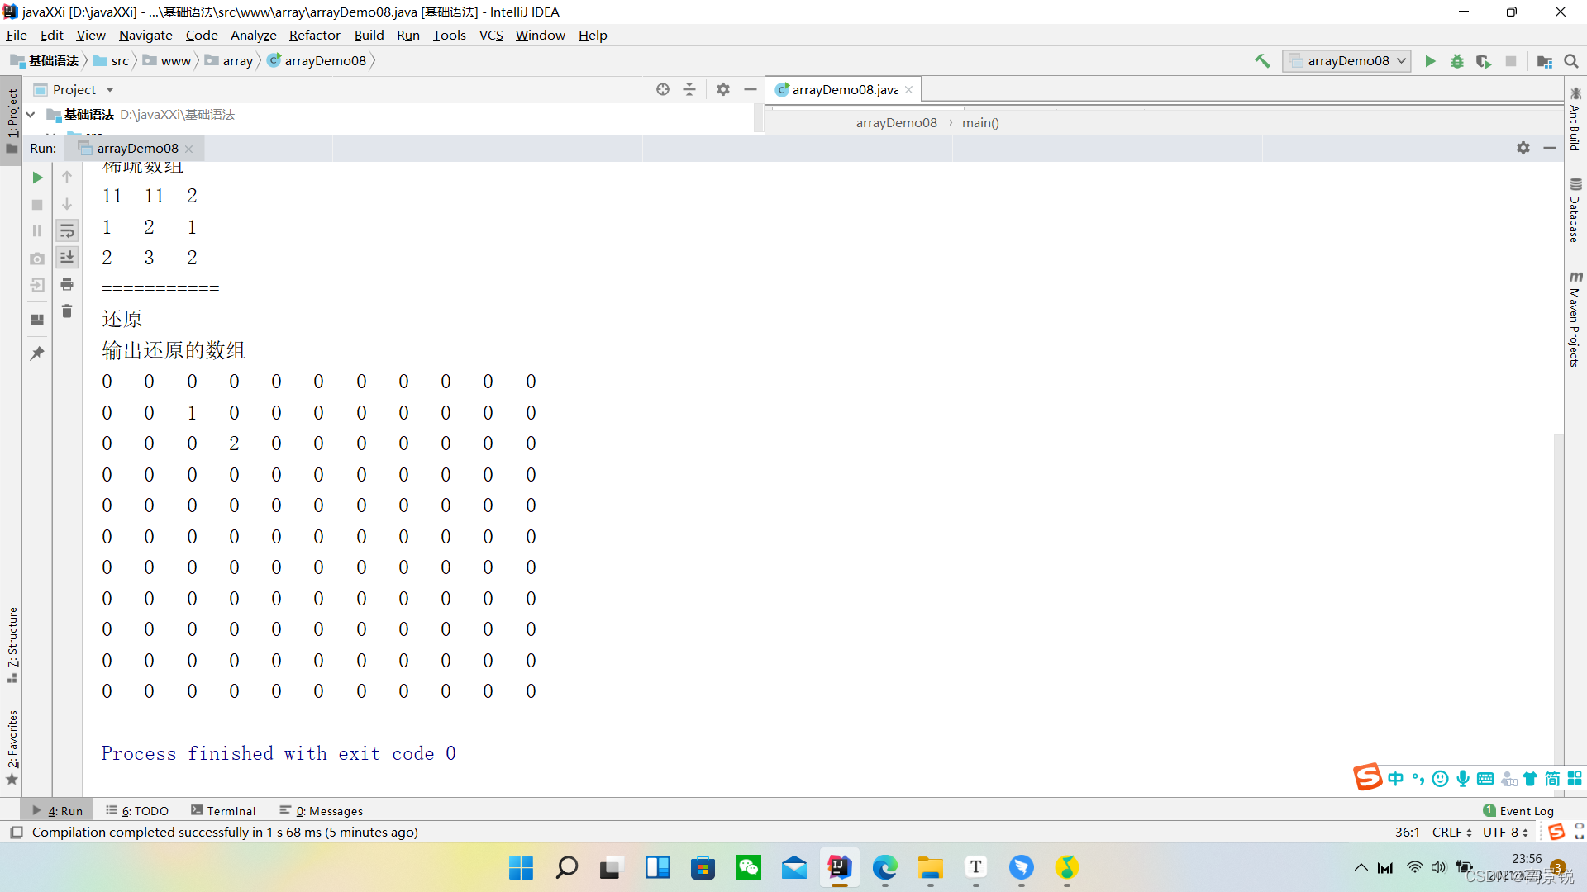Toggle soft-wrap in console

coord(67,231)
